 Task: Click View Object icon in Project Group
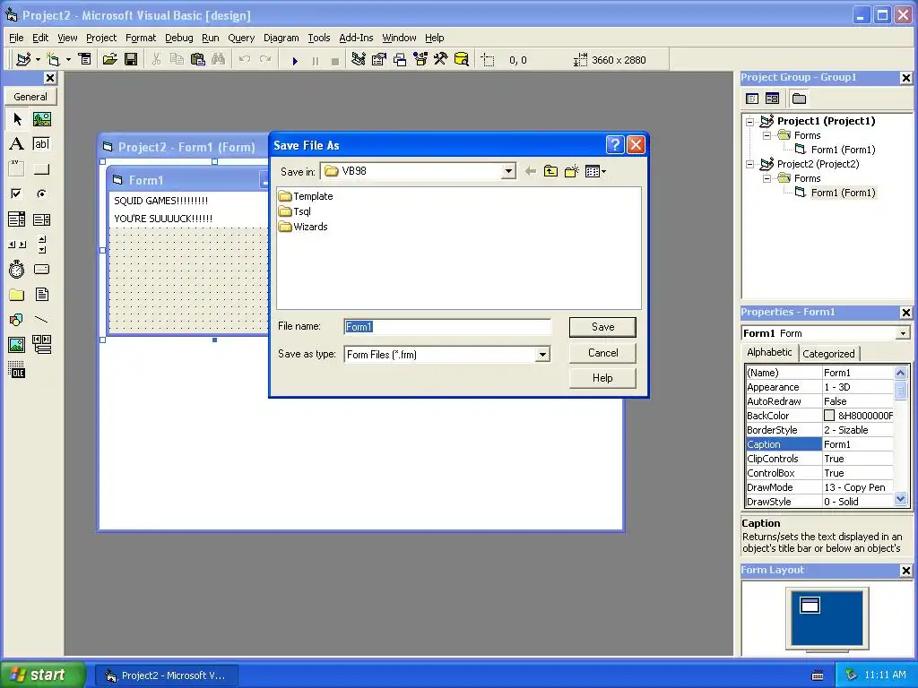pos(772,99)
